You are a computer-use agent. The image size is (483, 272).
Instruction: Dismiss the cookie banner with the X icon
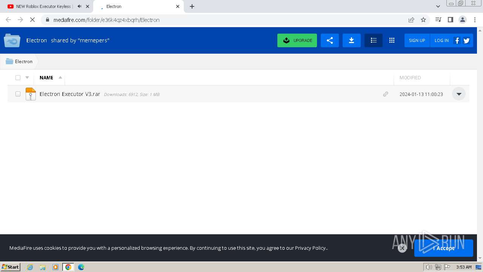coord(402,248)
